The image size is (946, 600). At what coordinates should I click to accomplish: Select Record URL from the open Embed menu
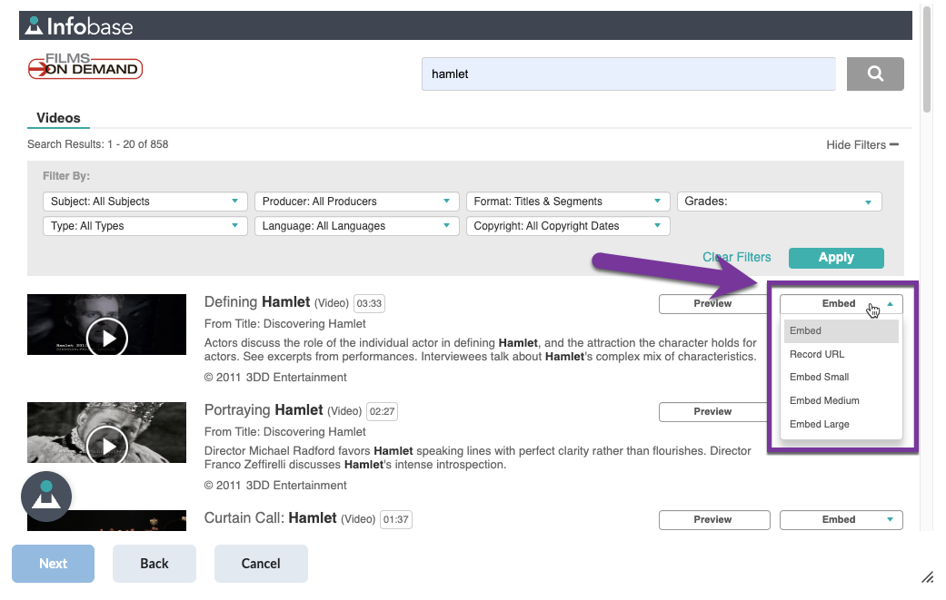(816, 353)
